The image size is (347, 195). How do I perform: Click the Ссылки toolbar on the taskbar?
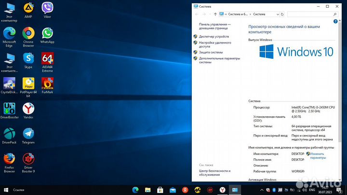point(19,190)
